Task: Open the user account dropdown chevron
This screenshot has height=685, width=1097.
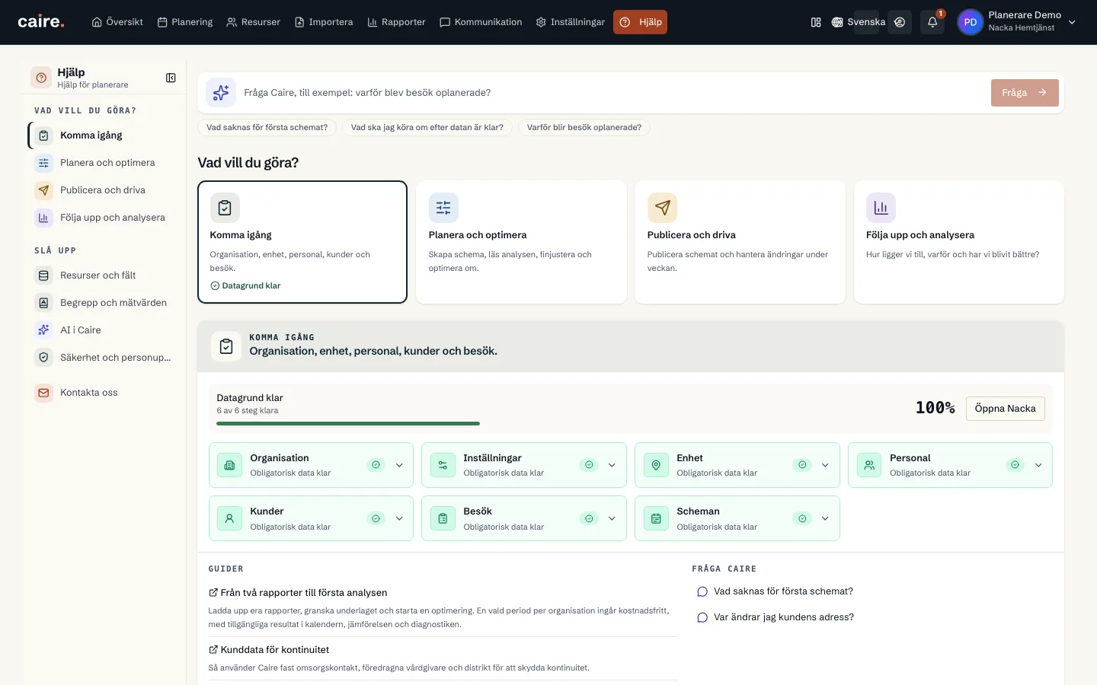Action: pyautogui.click(x=1072, y=22)
